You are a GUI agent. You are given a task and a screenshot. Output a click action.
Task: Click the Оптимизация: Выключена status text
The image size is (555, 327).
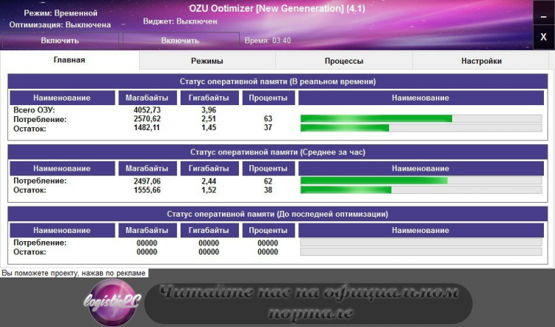[x=60, y=25]
